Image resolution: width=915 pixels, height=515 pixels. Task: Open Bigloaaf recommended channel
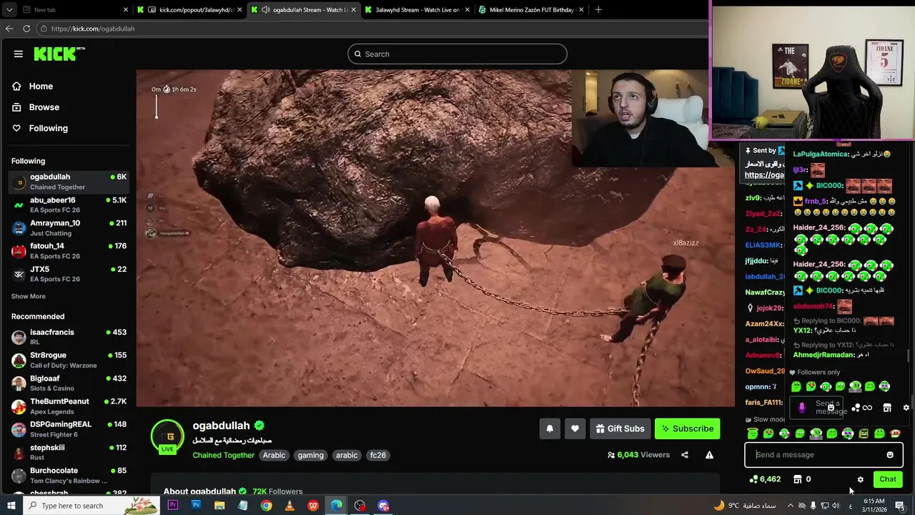click(69, 383)
